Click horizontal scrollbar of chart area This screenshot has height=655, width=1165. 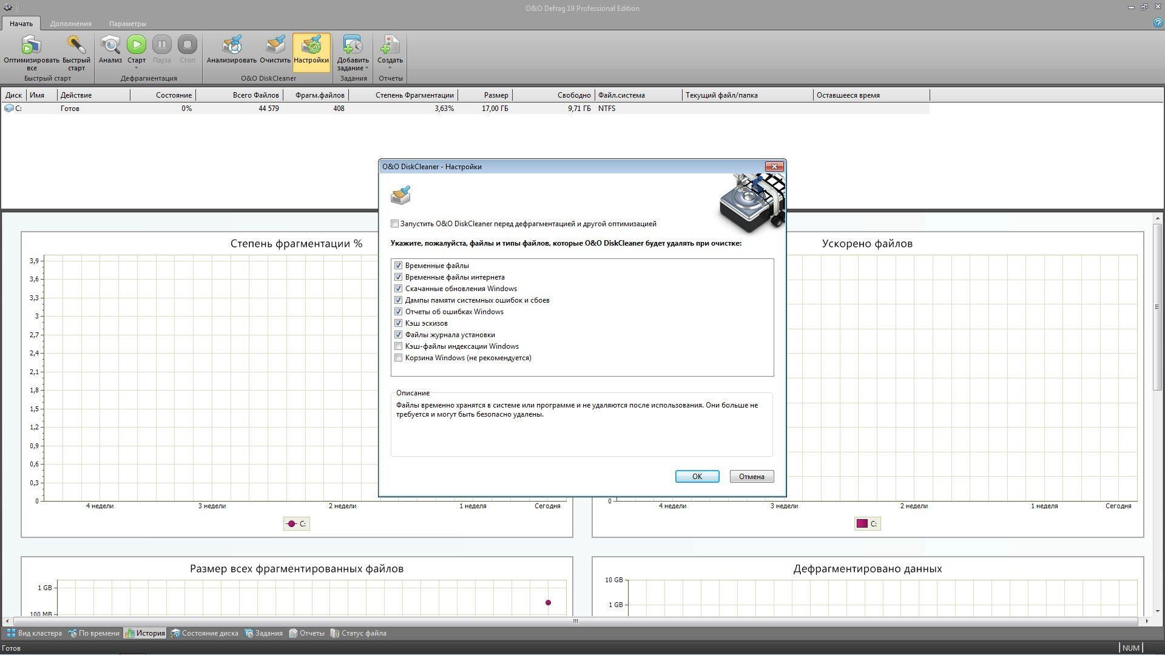pos(575,621)
